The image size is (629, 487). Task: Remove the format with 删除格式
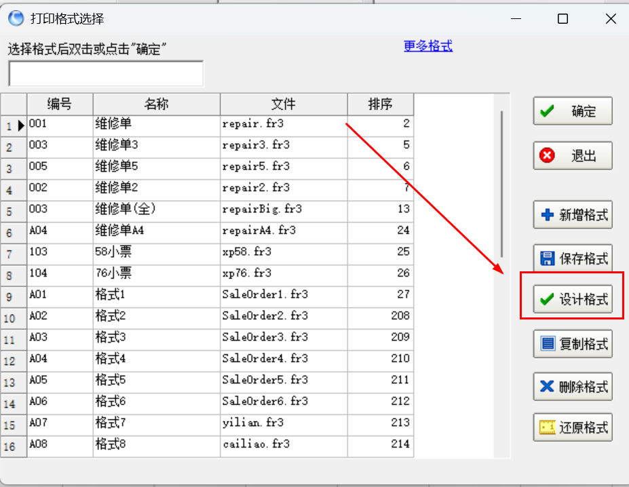pyautogui.click(x=573, y=387)
